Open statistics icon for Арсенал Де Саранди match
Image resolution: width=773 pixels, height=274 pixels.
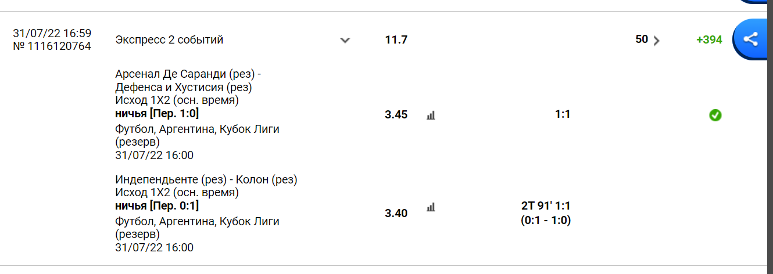tap(431, 115)
